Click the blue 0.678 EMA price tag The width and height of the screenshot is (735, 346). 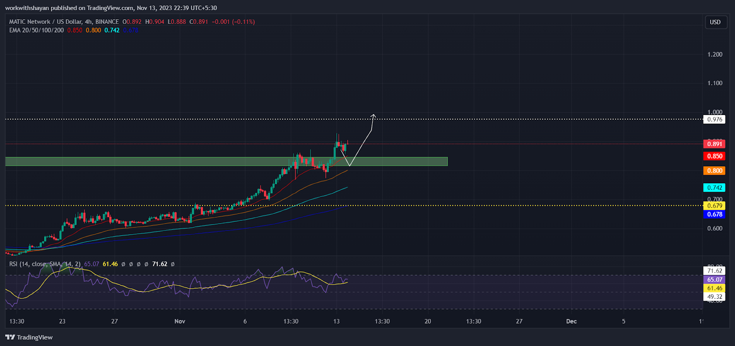pos(714,214)
